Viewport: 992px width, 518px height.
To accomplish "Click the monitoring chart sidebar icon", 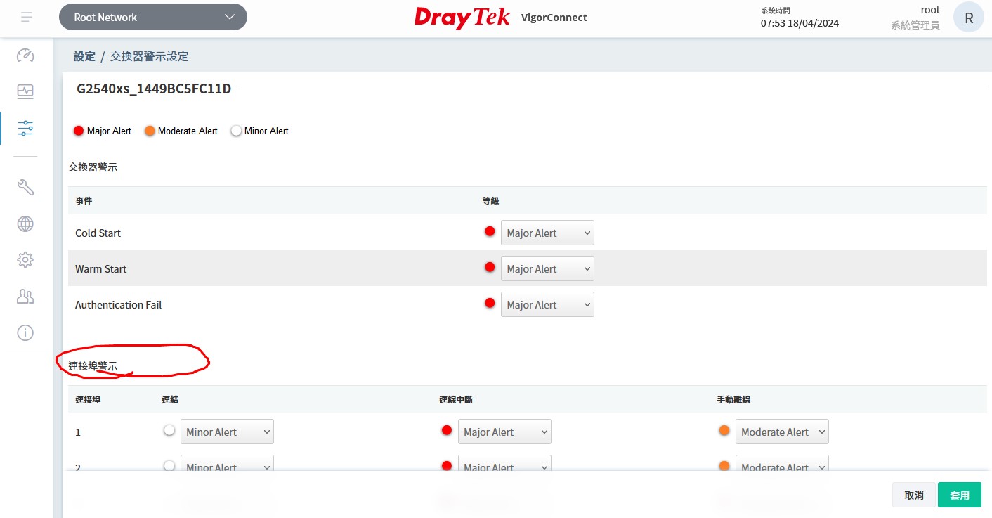I will click(25, 91).
